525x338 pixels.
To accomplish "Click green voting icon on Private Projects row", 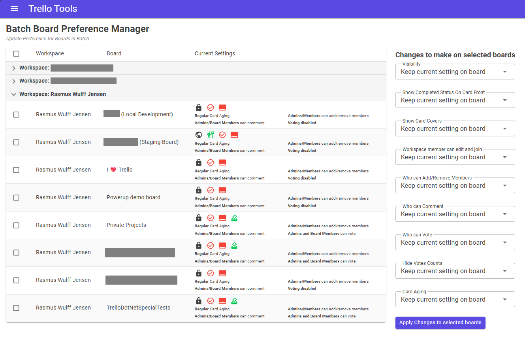I will coord(234,218).
